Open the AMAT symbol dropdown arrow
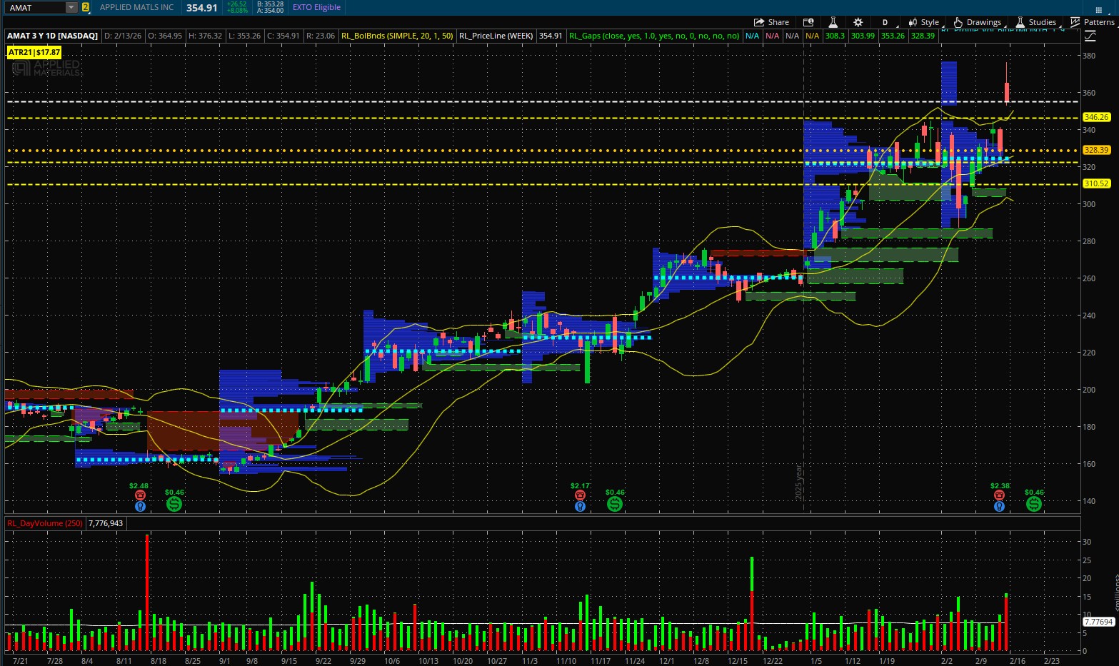The height and width of the screenshot is (666, 1119). point(71,7)
